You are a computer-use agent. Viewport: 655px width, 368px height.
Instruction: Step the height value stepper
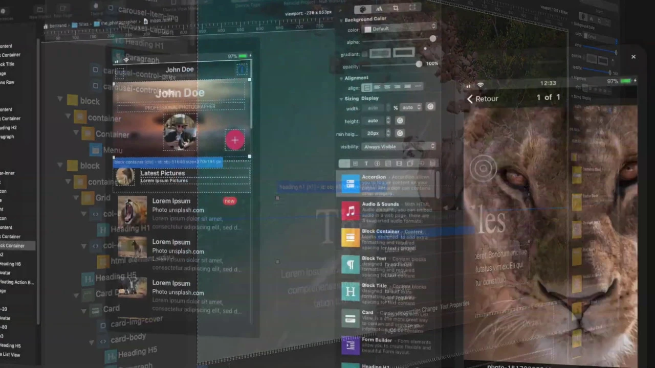tap(388, 121)
